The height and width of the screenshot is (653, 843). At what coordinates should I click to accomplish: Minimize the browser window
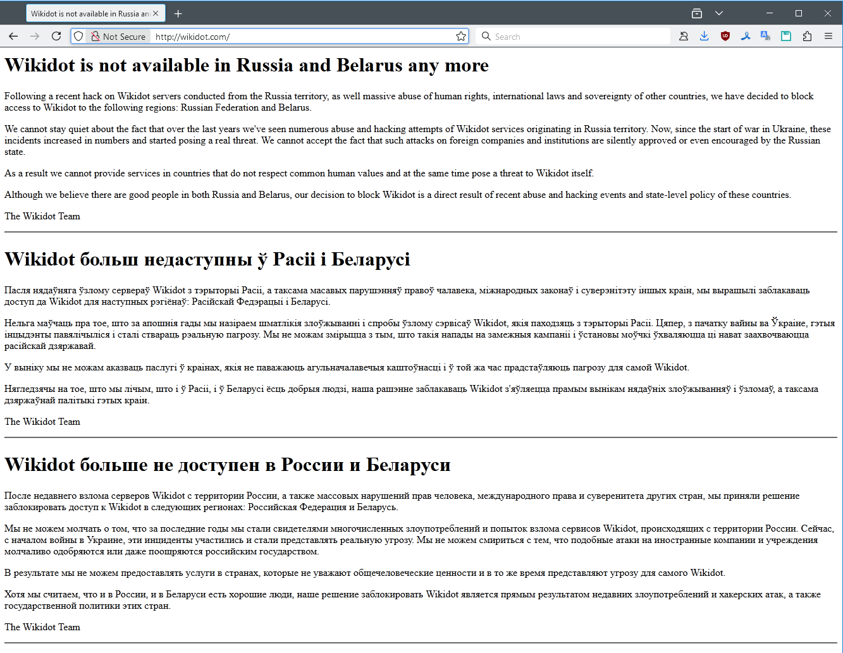click(770, 13)
